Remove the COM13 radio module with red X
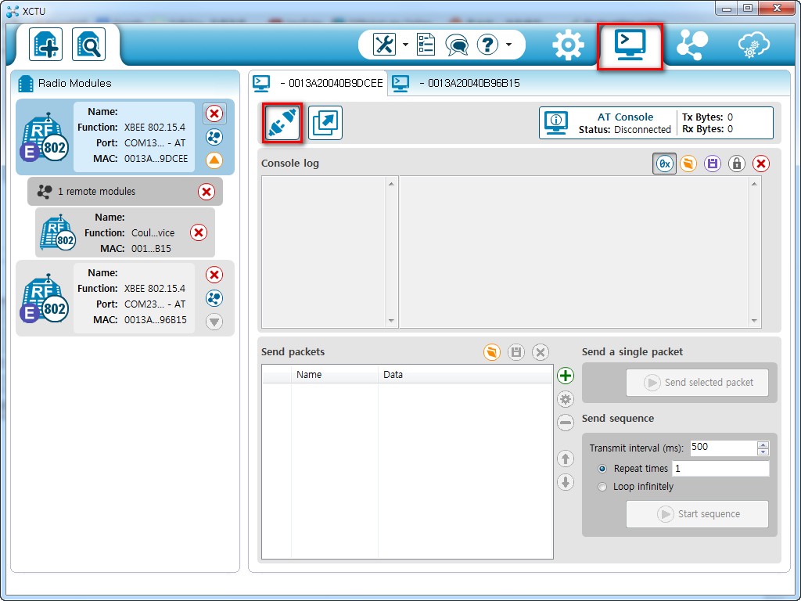Screen dimensions: 801x601 point(214,113)
